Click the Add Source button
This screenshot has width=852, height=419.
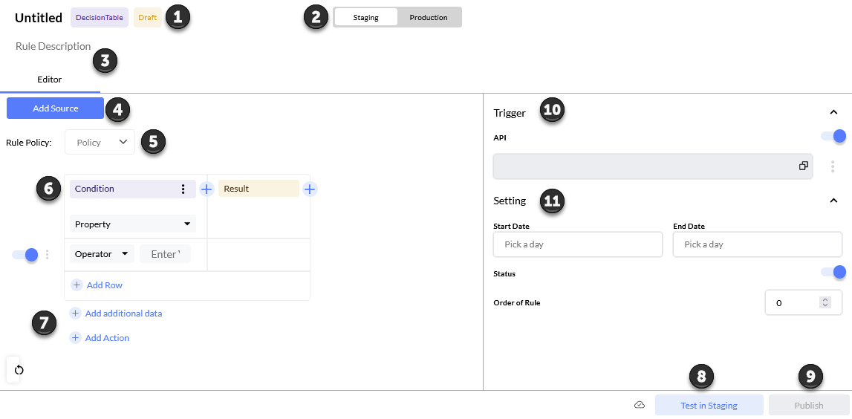(x=55, y=108)
